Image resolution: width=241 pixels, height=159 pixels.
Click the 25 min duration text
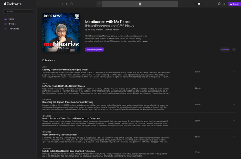click(197, 120)
